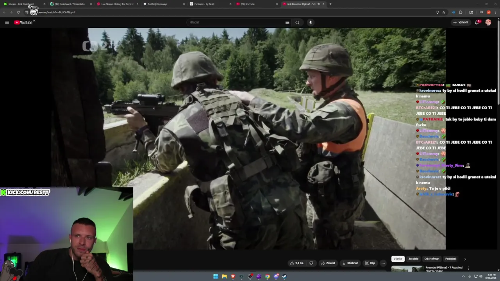500x281 pixels.
Task: Open volume control in system tray
Action: point(480,276)
